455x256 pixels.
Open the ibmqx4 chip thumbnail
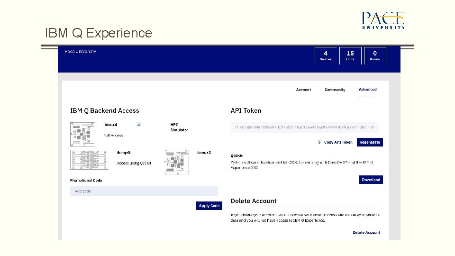point(82,134)
